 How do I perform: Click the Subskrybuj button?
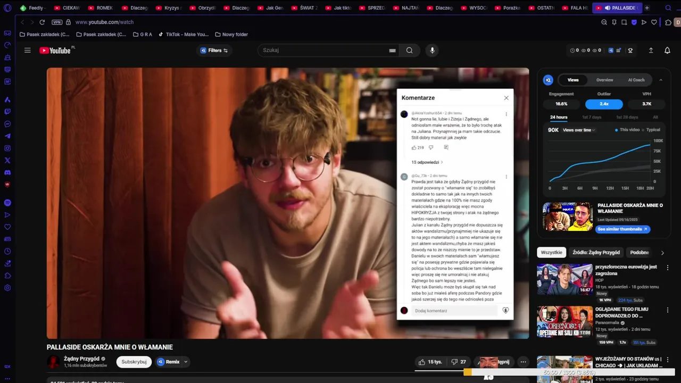(x=134, y=362)
